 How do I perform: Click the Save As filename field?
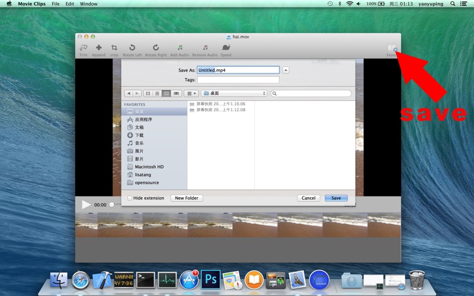238,70
